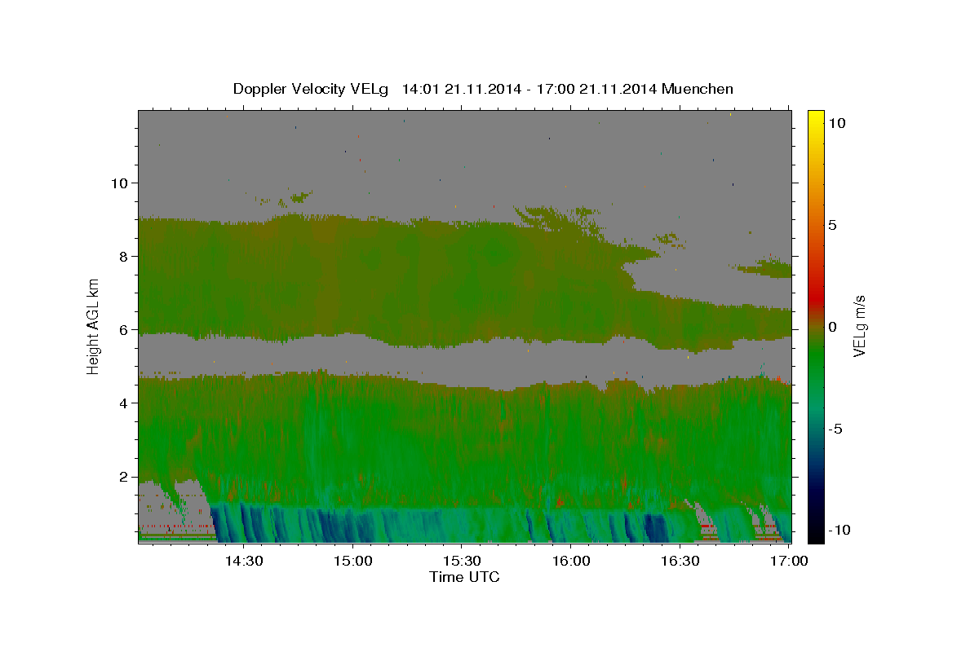Screen dimensions: 979x652
Task: Click the height tick label 8
Action: 124,257
